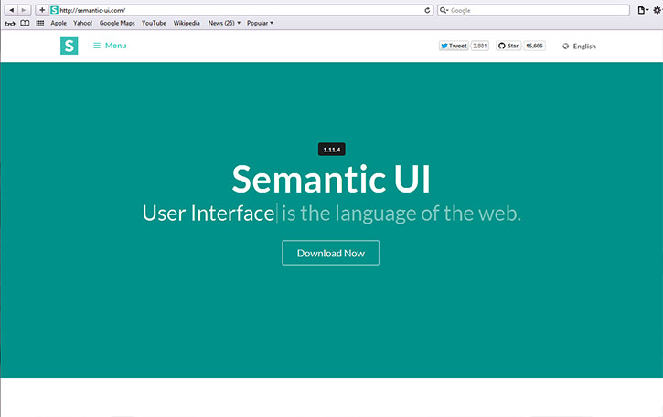
Task: Go forward with the browser forward arrow
Action: [24, 10]
